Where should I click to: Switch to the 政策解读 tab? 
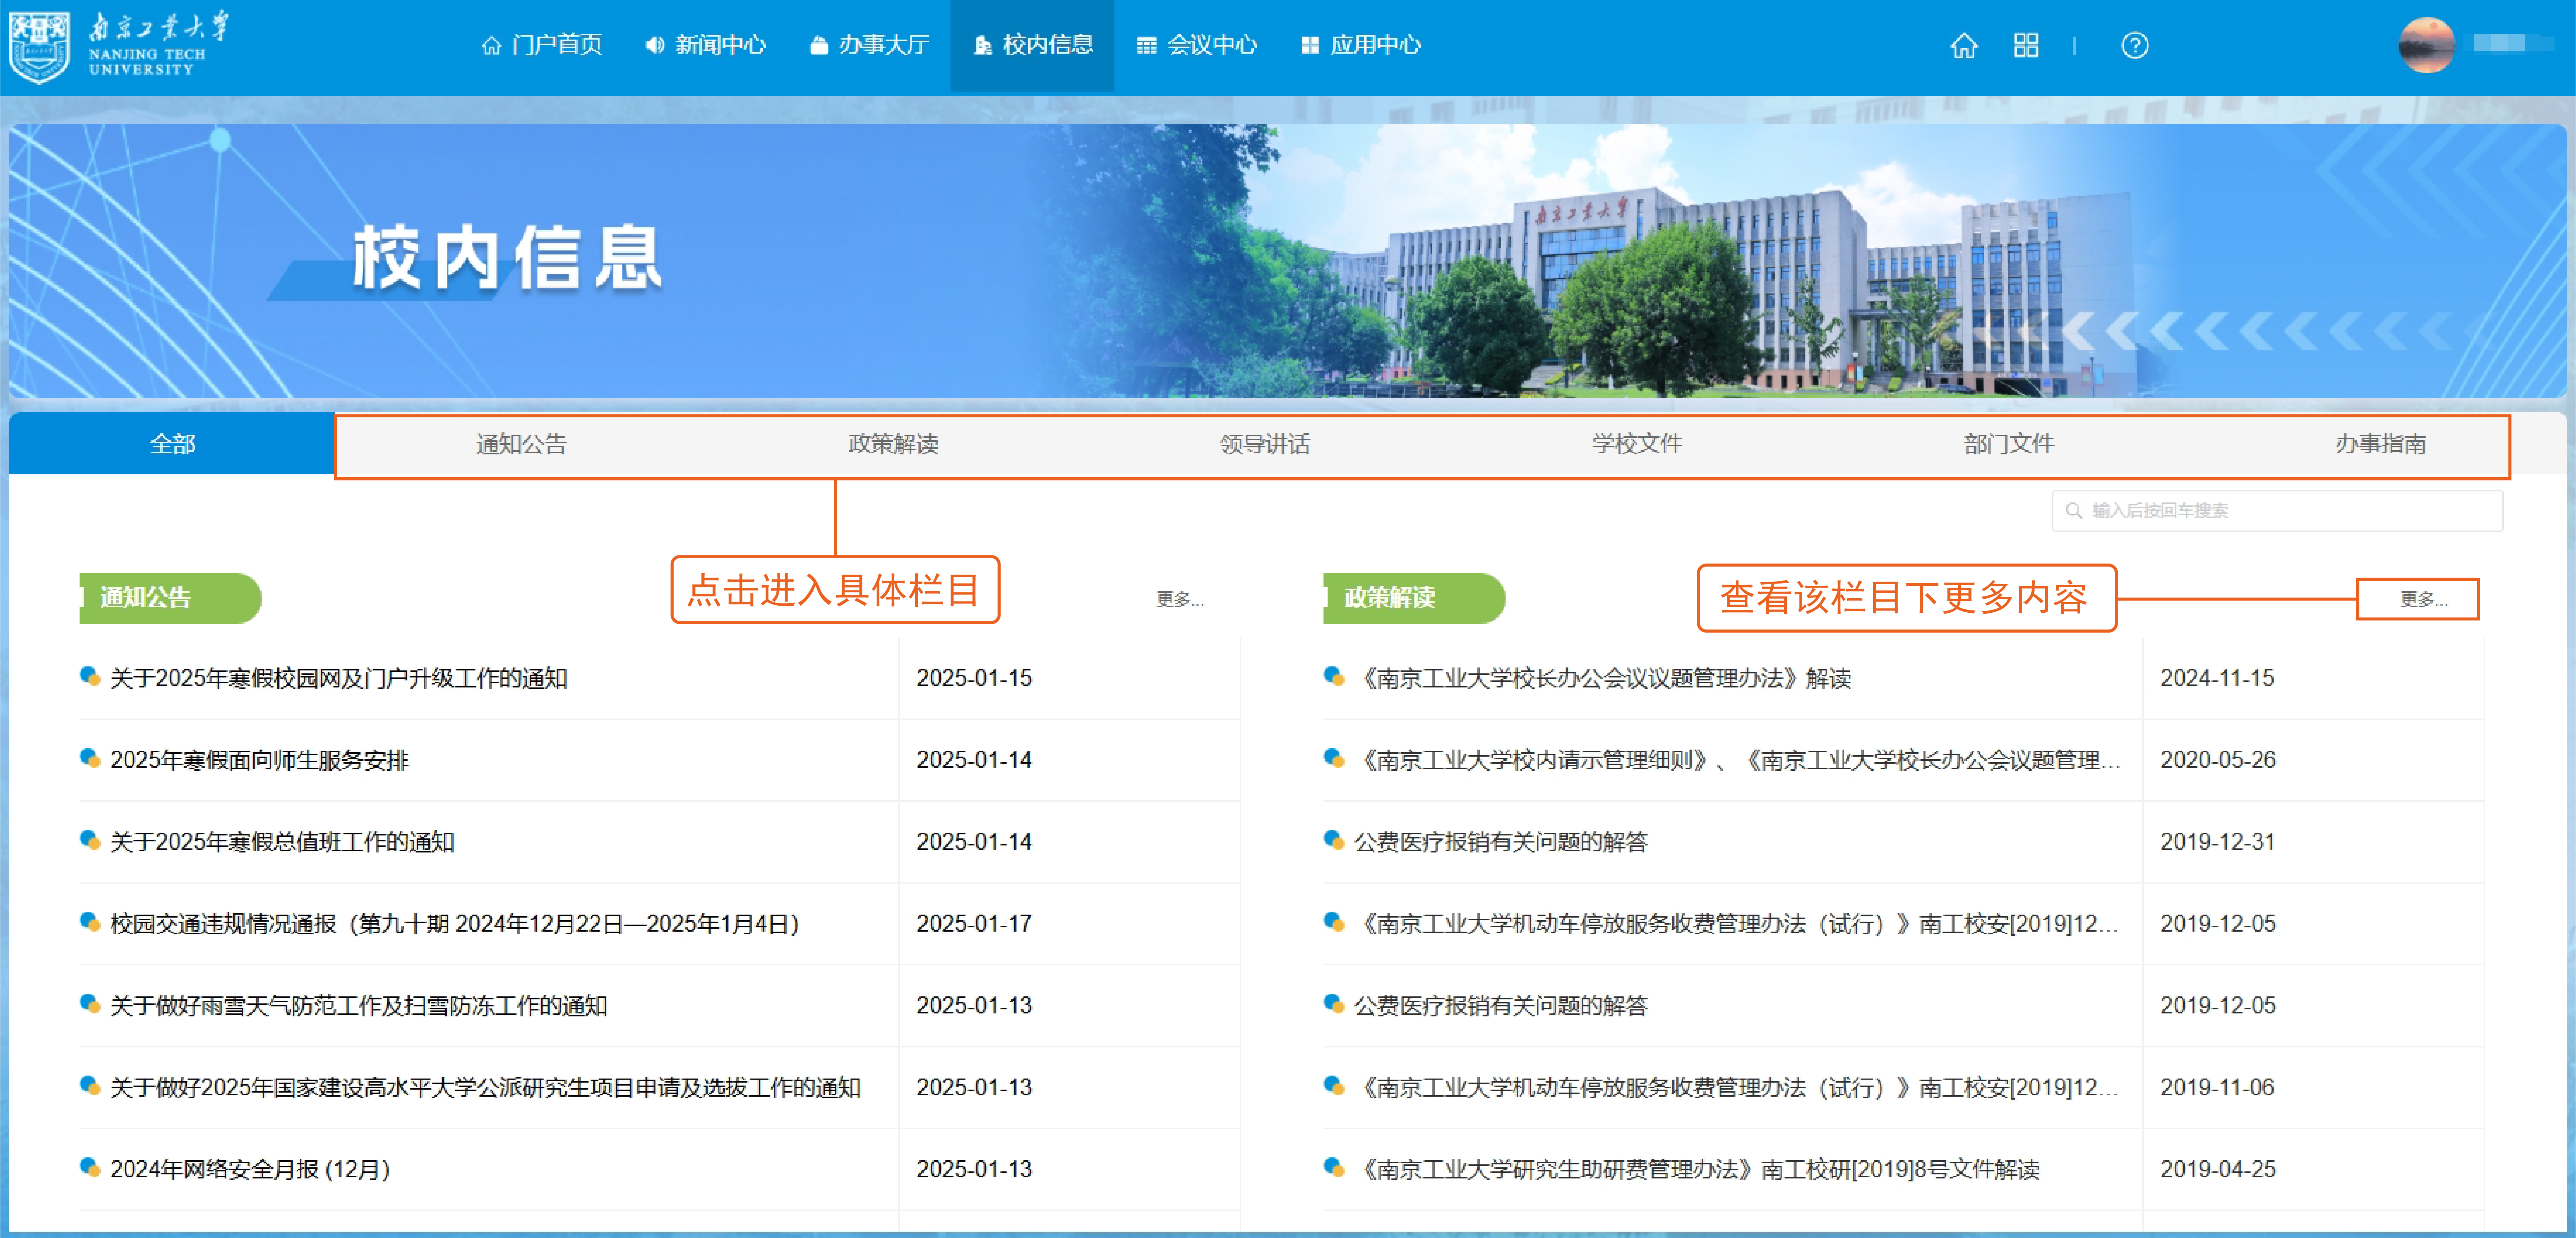(893, 444)
